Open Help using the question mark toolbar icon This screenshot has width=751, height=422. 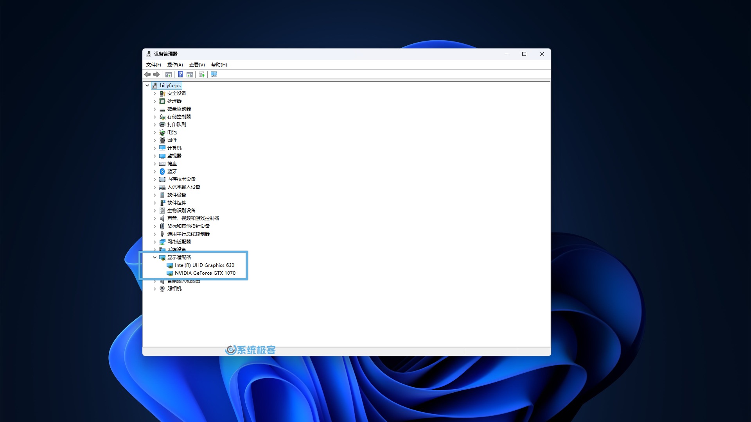coord(180,74)
